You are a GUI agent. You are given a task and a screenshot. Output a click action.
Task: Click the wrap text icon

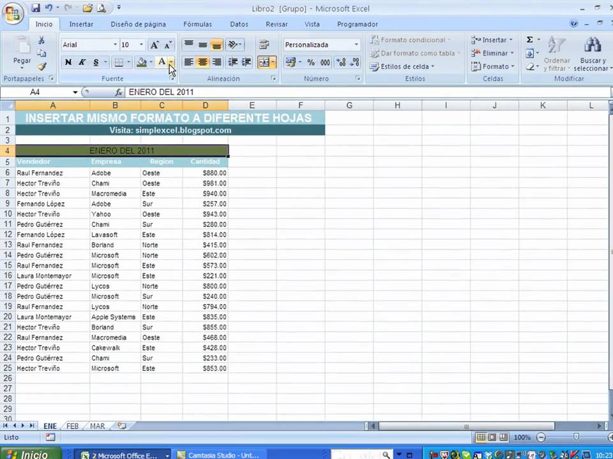[x=264, y=45]
